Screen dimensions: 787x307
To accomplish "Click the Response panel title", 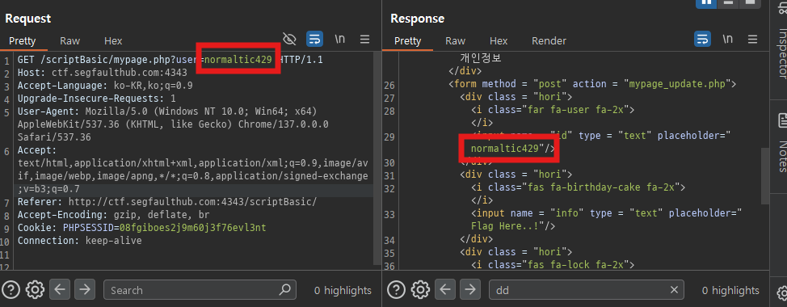I will pyautogui.click(x=418, y=19).
